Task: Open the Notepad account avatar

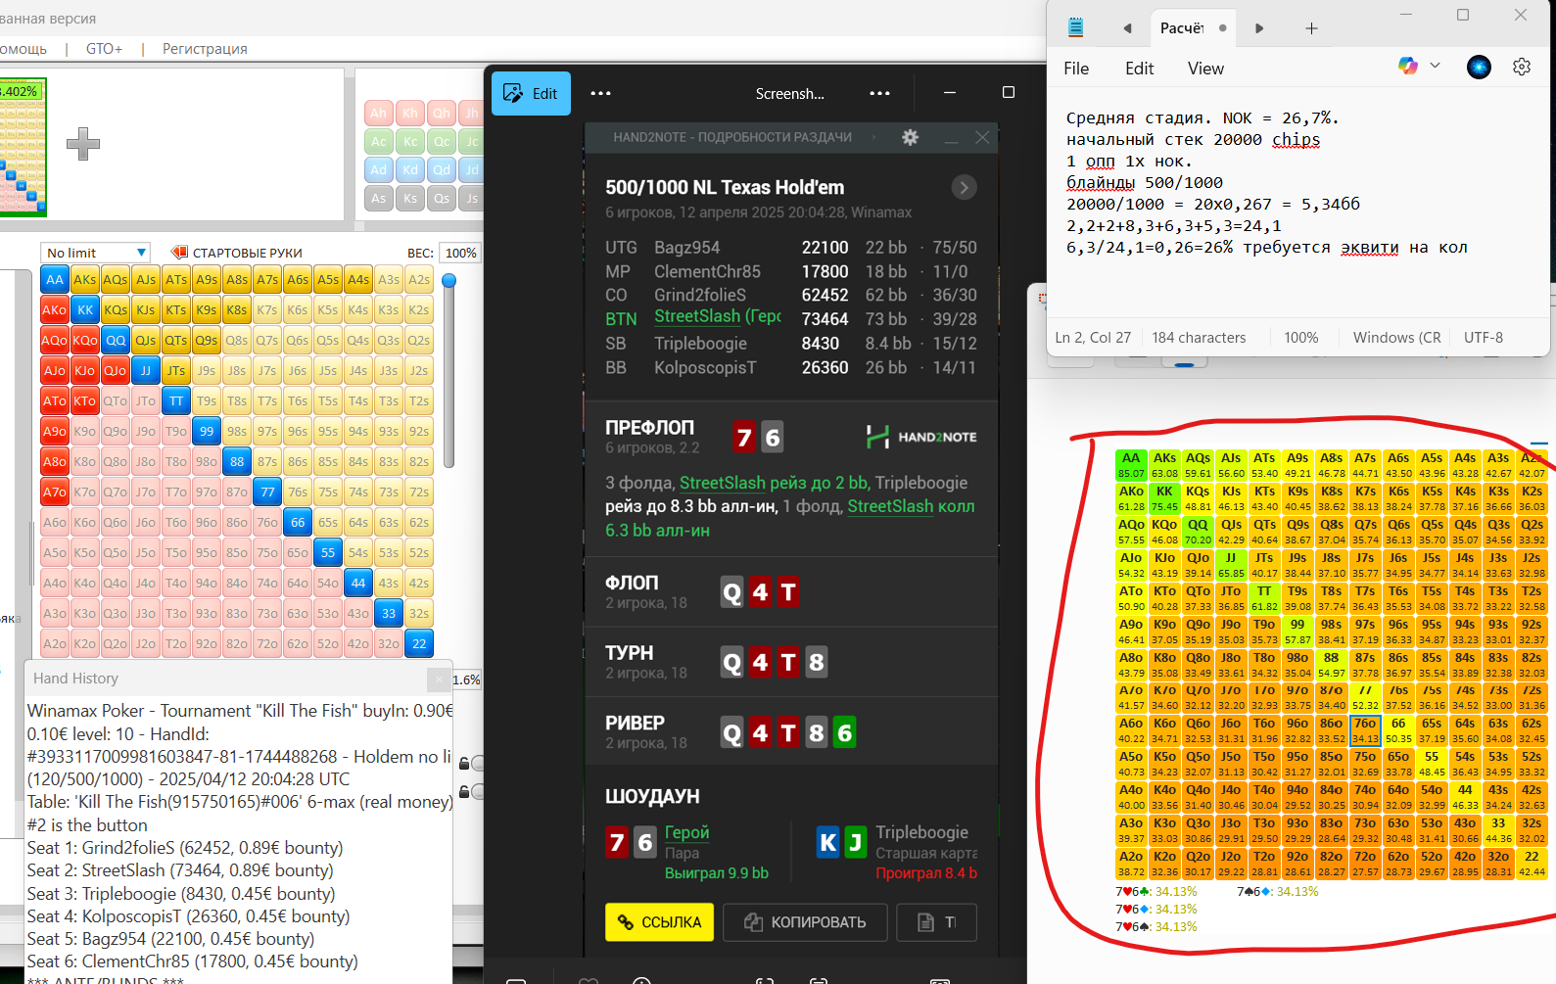Action: (x=1479, y=67)
